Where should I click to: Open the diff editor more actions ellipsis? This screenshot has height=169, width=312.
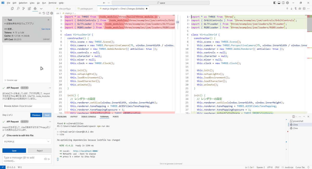(309, 9)
